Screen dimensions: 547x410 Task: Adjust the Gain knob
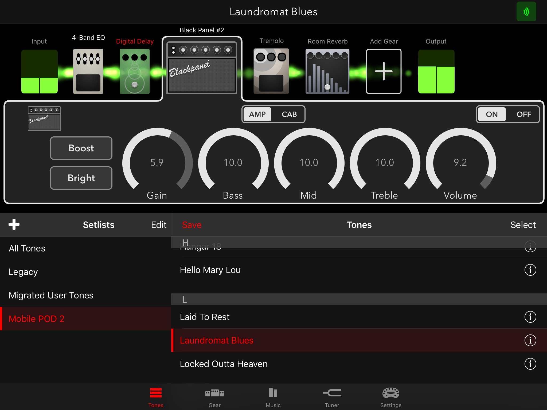(157, 162)
